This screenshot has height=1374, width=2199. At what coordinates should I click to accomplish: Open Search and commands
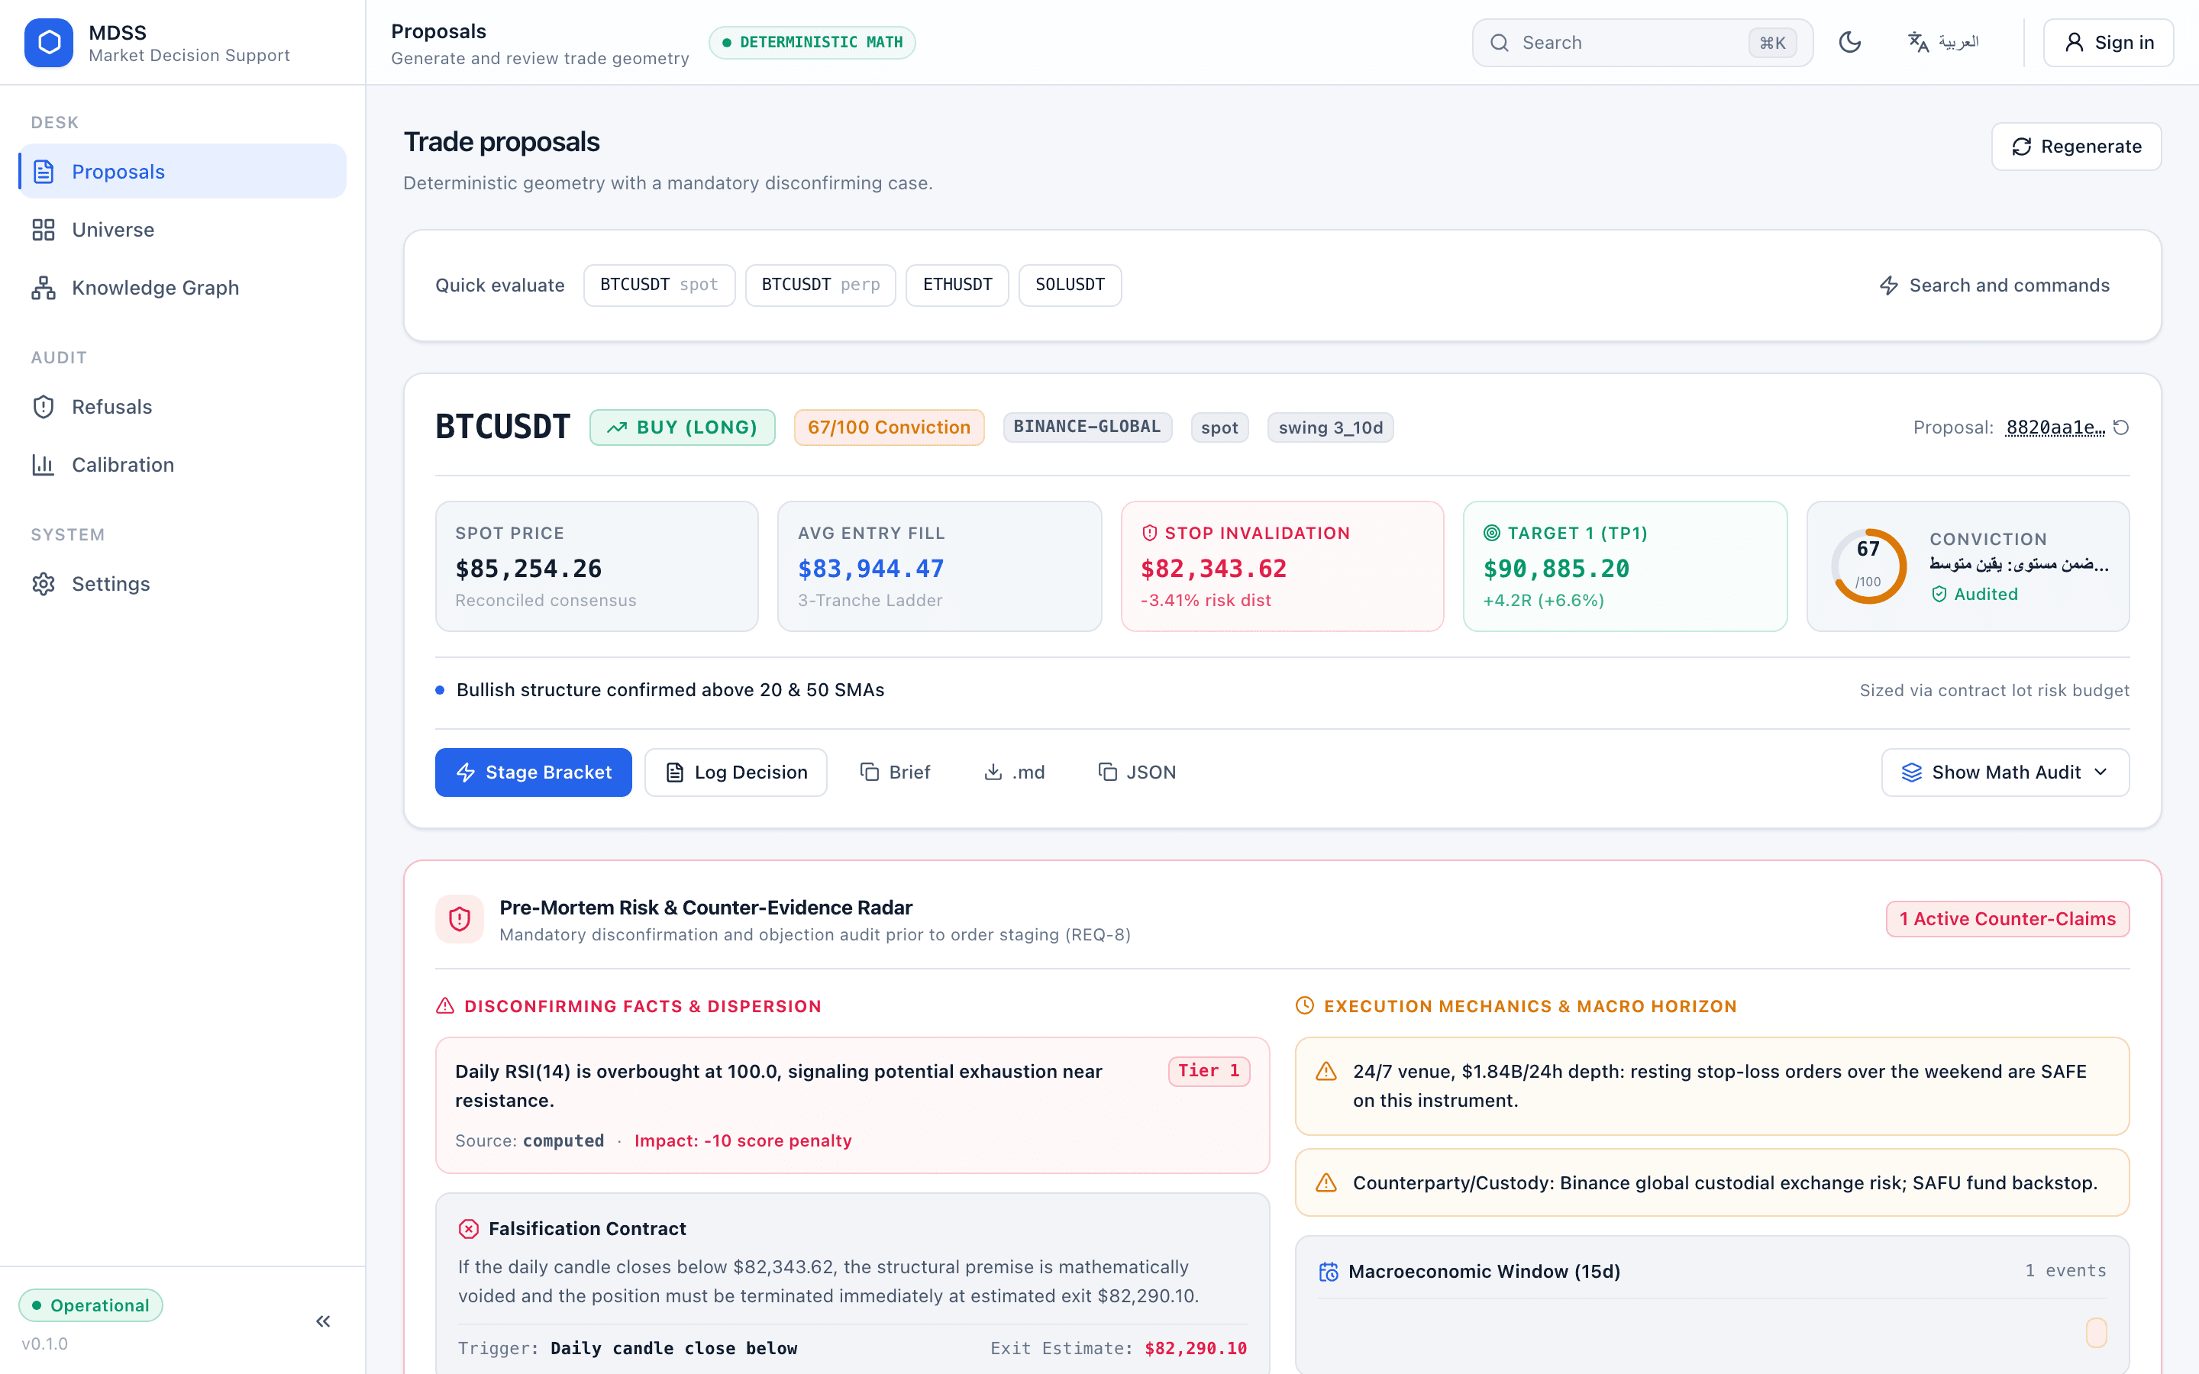click(x=1994, y=285)
